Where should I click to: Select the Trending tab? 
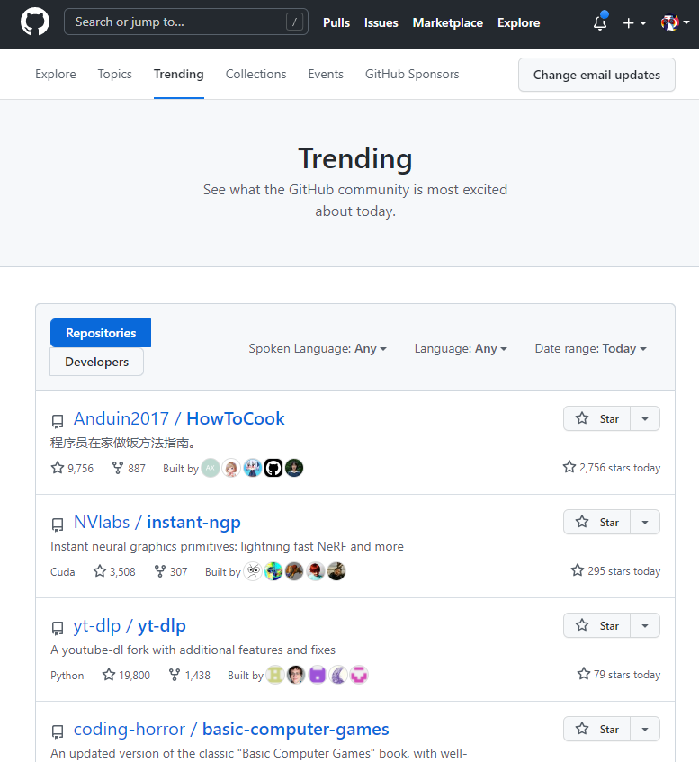tap(178, 74)
